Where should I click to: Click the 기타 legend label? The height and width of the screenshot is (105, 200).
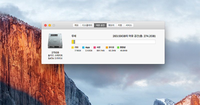[76, 47]
